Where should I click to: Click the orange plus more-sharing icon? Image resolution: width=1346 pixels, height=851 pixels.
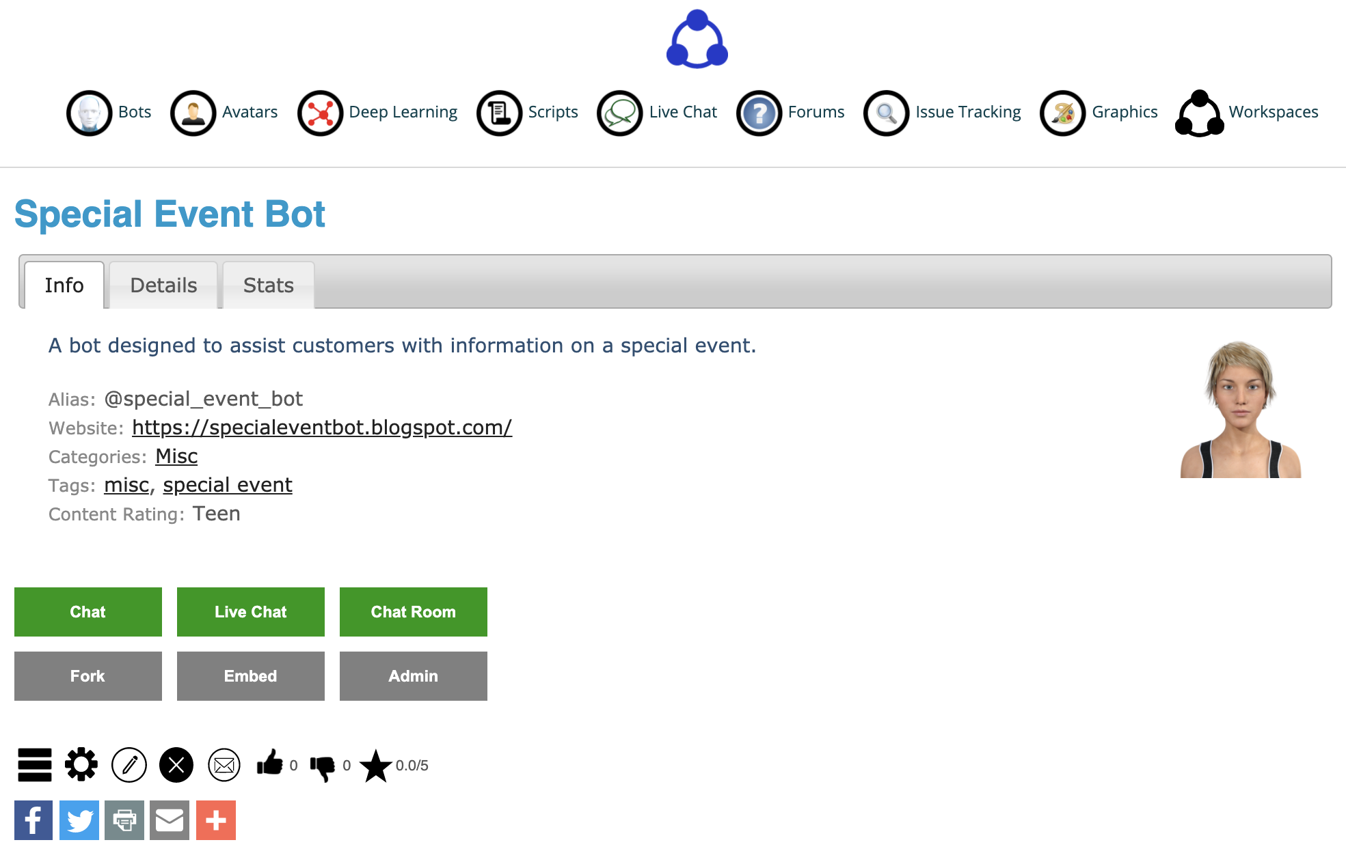pos(216,820)
